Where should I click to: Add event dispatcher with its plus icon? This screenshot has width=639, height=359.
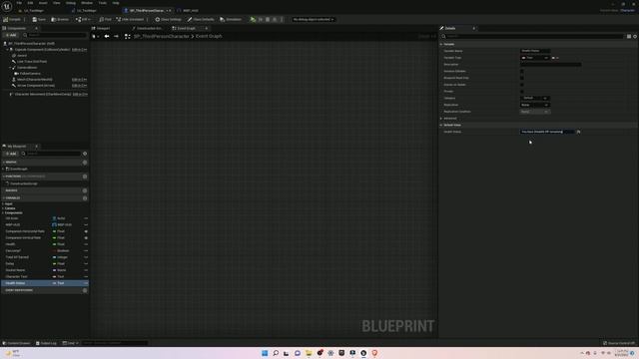[x=85, y=290]
